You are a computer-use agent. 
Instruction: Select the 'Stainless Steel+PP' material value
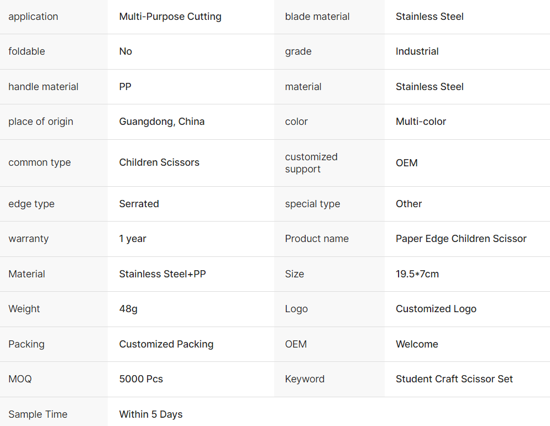tap(163, 274)
